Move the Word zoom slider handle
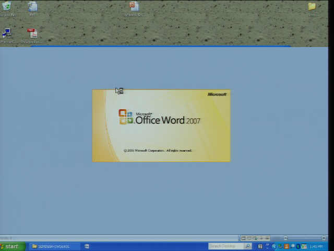 pyautogui.click(x=285, y=238)
